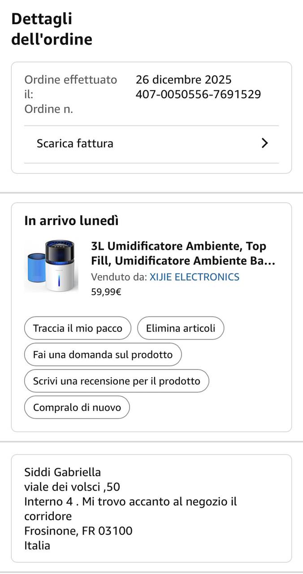Open the Scarica fattura invoice download row
This screenshot has width=303, height=574.
pos(151,144)
